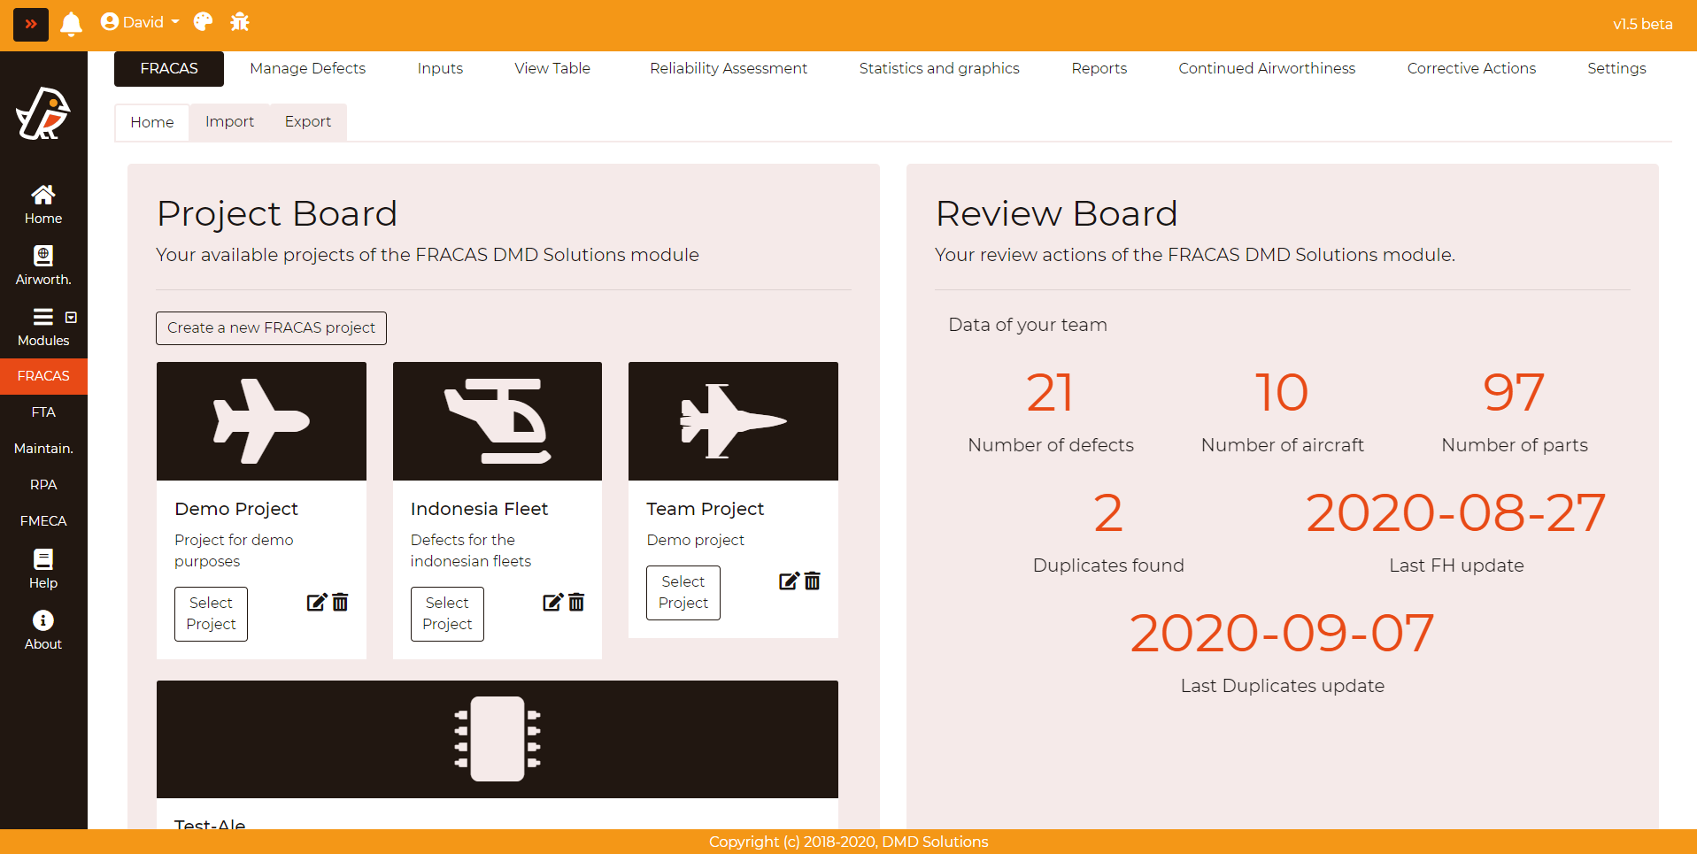Edit the Indonesia Fleet project
This screenshot has height=854, width=1697.
[x=552, y=603]
